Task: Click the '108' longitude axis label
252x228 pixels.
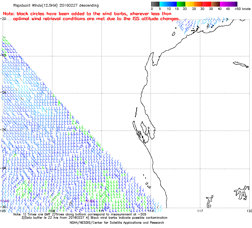Action: (52, 211)
